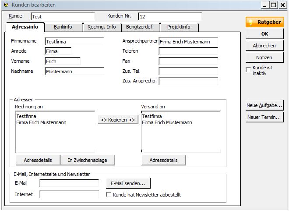Click the E-Mail senden button
The height and width of the screenshot is (211, 289).
click(x=128, y=183)
